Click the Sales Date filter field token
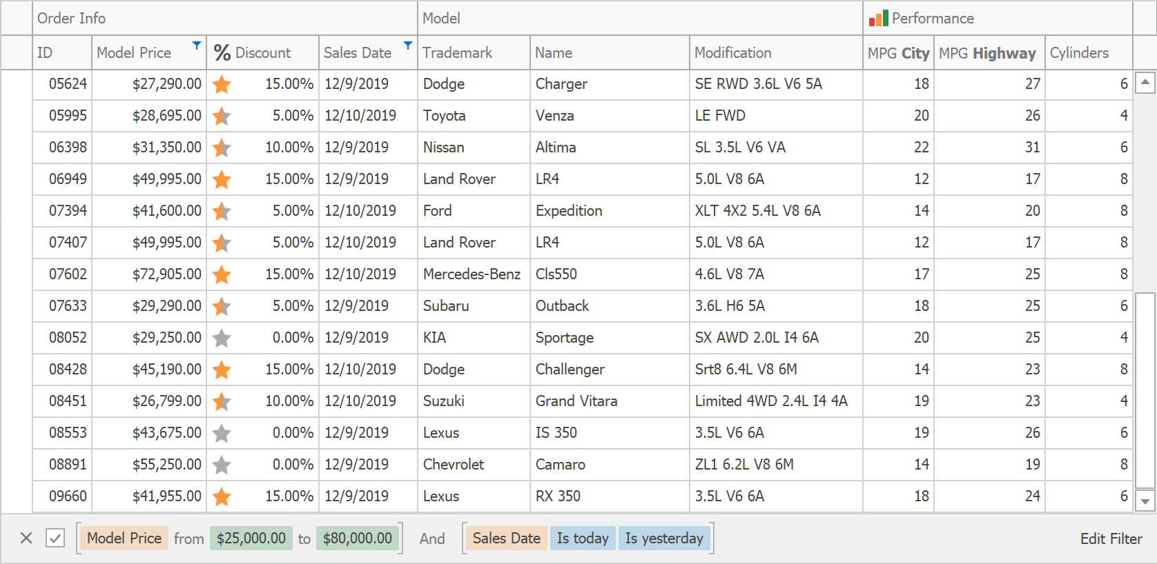Image resolution: width=1157 pixels, height=564 pixels. pyautogui.click(x=507, y=538)
